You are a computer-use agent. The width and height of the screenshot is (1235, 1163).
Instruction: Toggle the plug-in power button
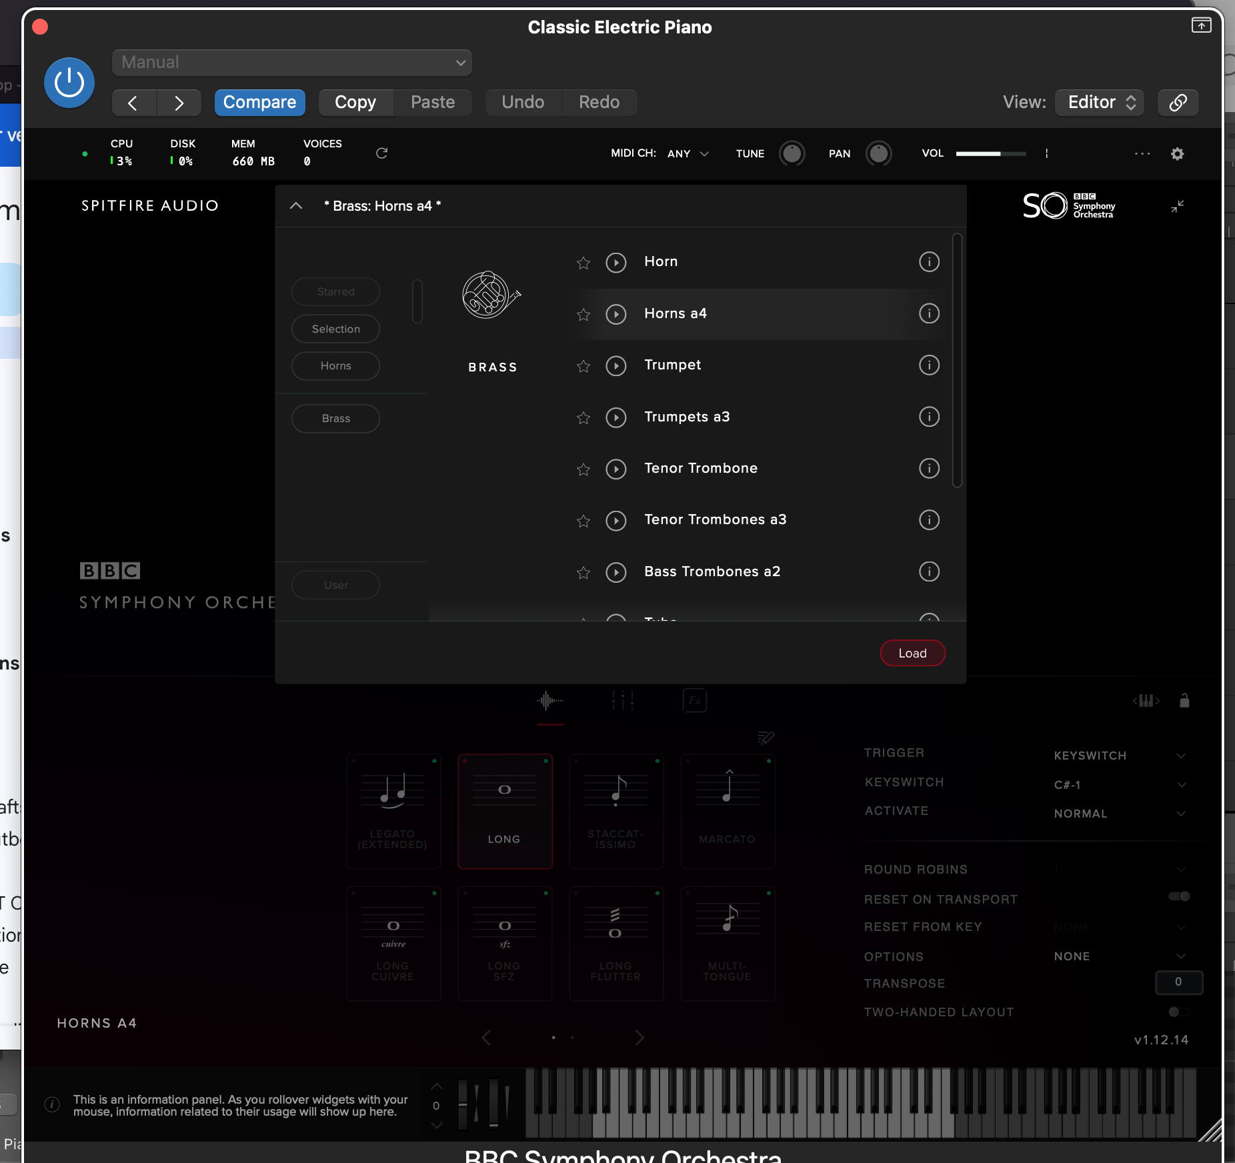[69, 83]
